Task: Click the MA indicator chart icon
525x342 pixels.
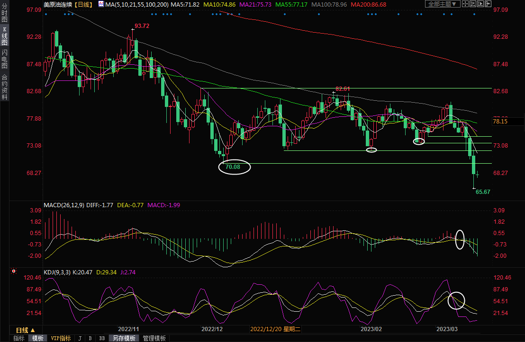Action: [x=100, y=4]
